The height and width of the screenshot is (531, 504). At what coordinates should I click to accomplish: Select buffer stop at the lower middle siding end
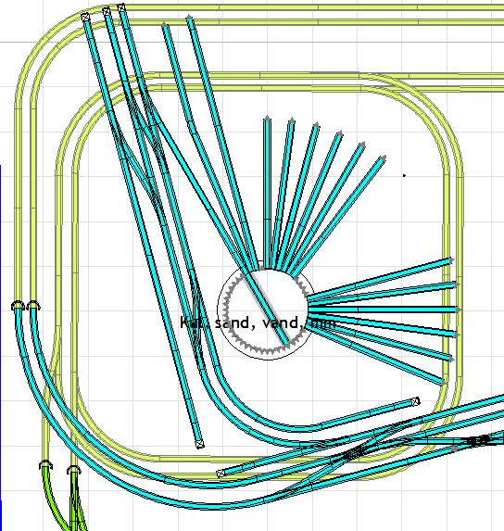[x=220, y=474]
